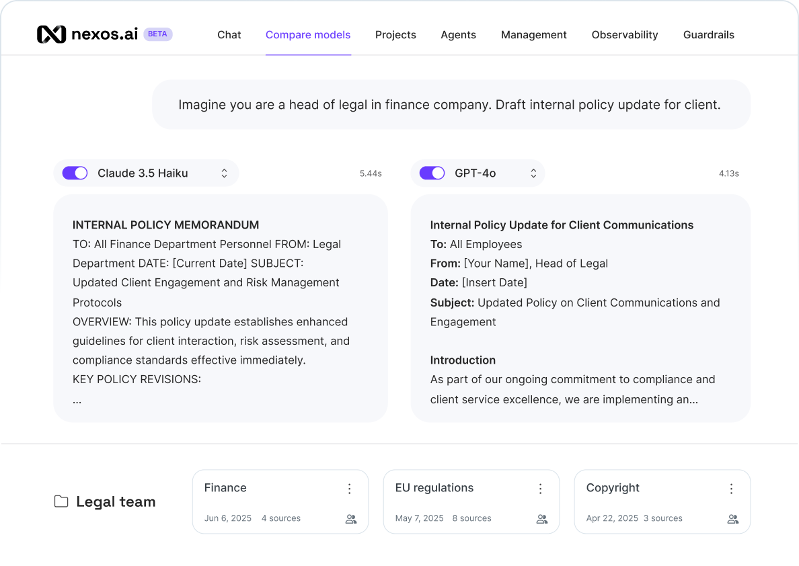This screenshot has width=799, height=566.
Task: Open the Chat tab
Action: [229, 35]
